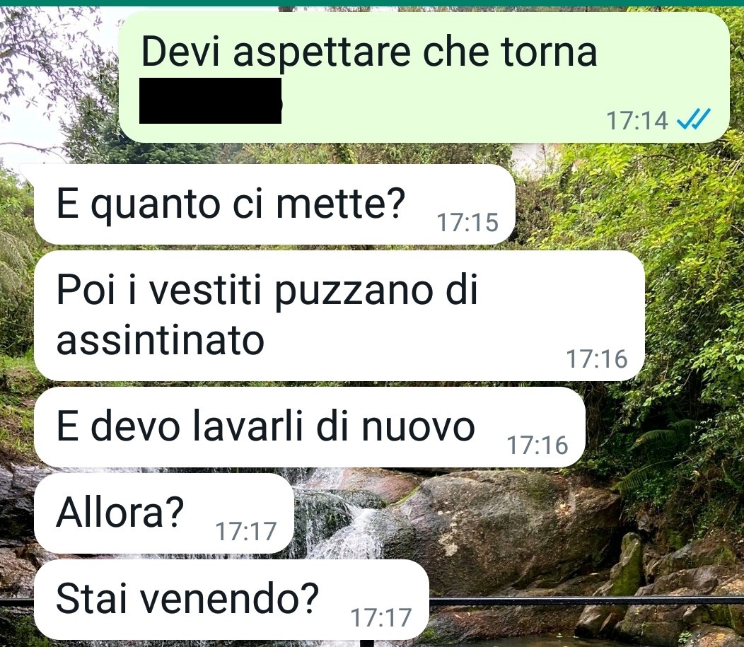Screen dimensions: 744x647
Task: Select the 'E quanto ci mette?' message bubble
Action: click(274, 204)
